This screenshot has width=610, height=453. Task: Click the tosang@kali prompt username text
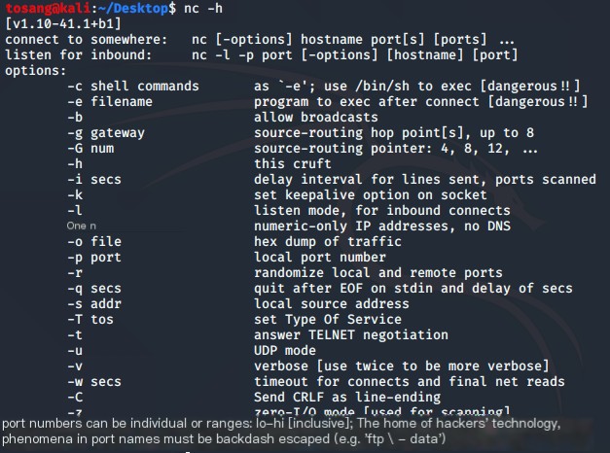tap(48, 8)
